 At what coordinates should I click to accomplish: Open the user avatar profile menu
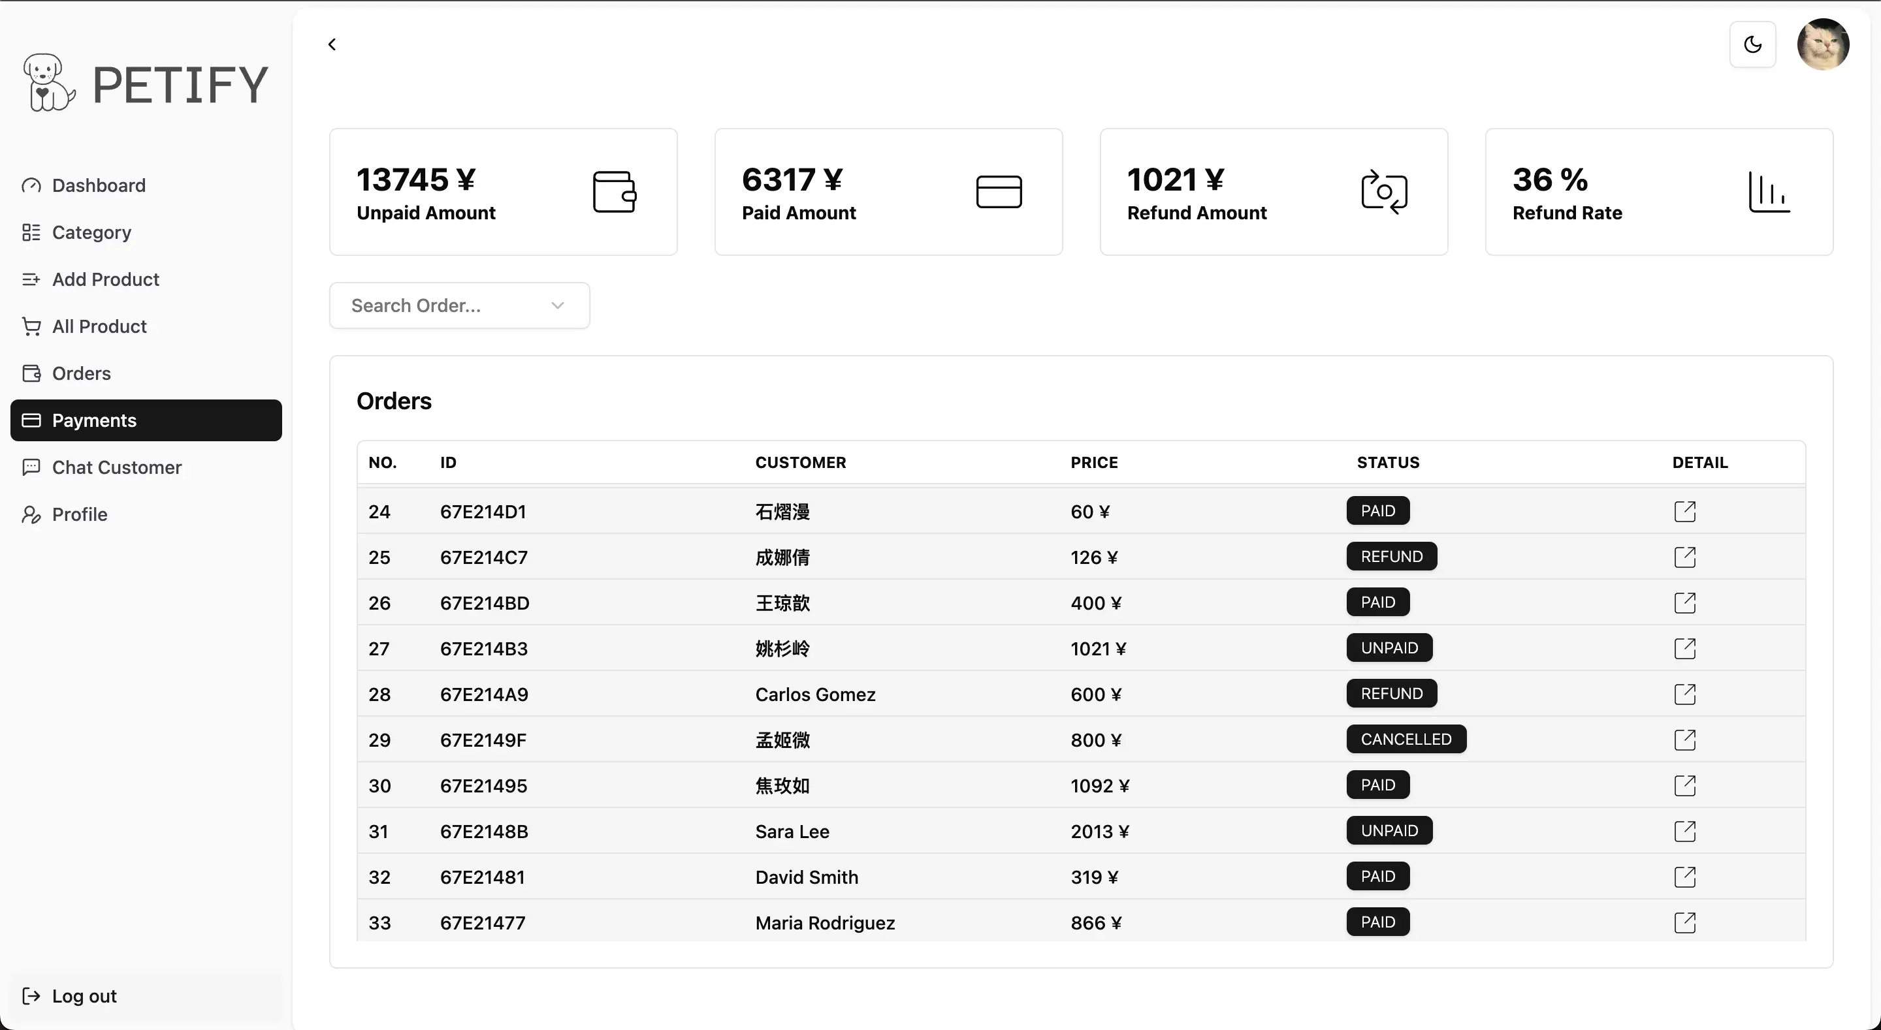[1823, 44]
